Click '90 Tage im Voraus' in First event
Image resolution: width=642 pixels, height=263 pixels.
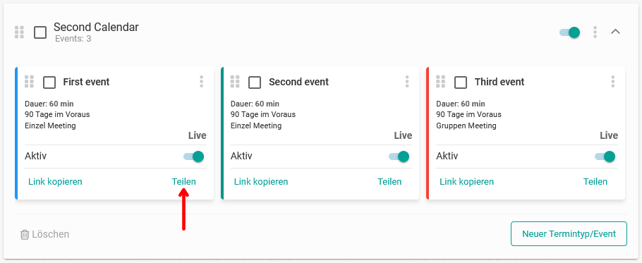(x=57, y=114)
